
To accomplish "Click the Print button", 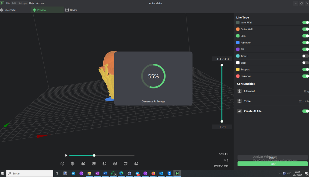I will tap(272, 164).
